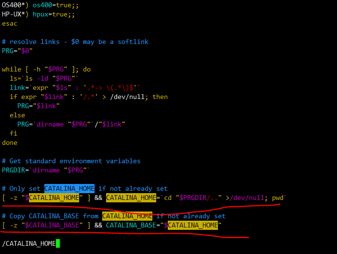Click 'pwd' at end of CATALINA_HOME line
The height and width of the screenshot is (254, 337).
tap(278, 198)
